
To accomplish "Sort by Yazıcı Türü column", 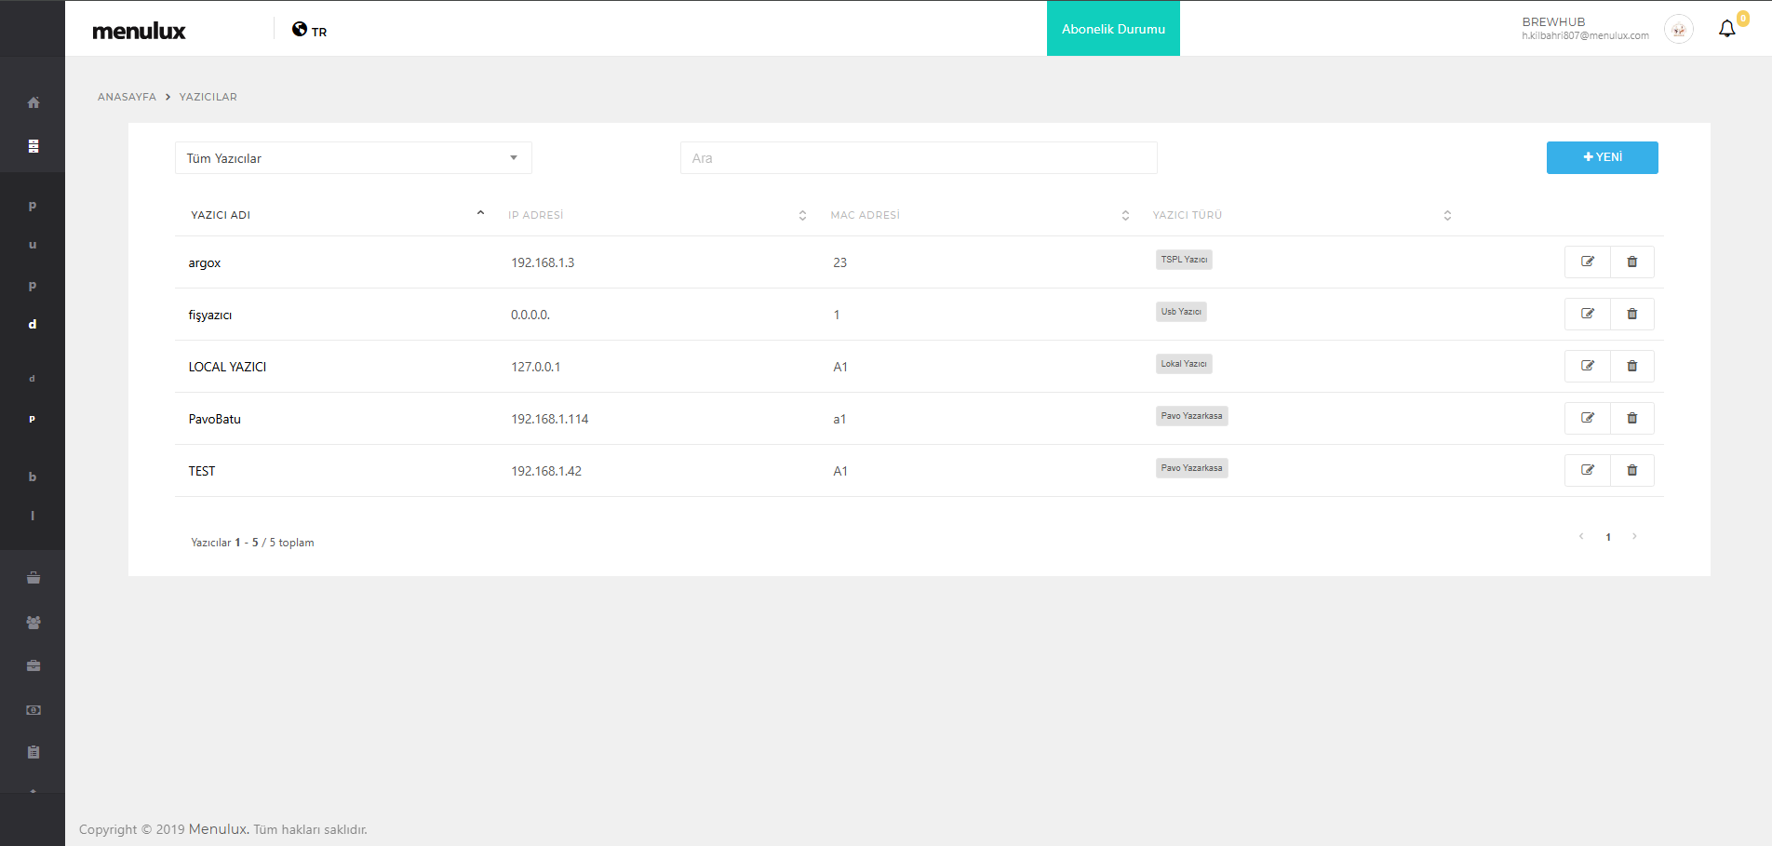I will (x=1187, y=215).
